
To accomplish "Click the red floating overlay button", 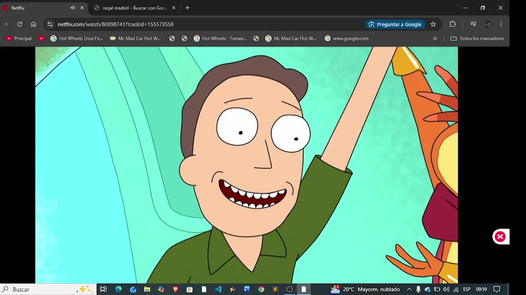I will tap(500, 236).
